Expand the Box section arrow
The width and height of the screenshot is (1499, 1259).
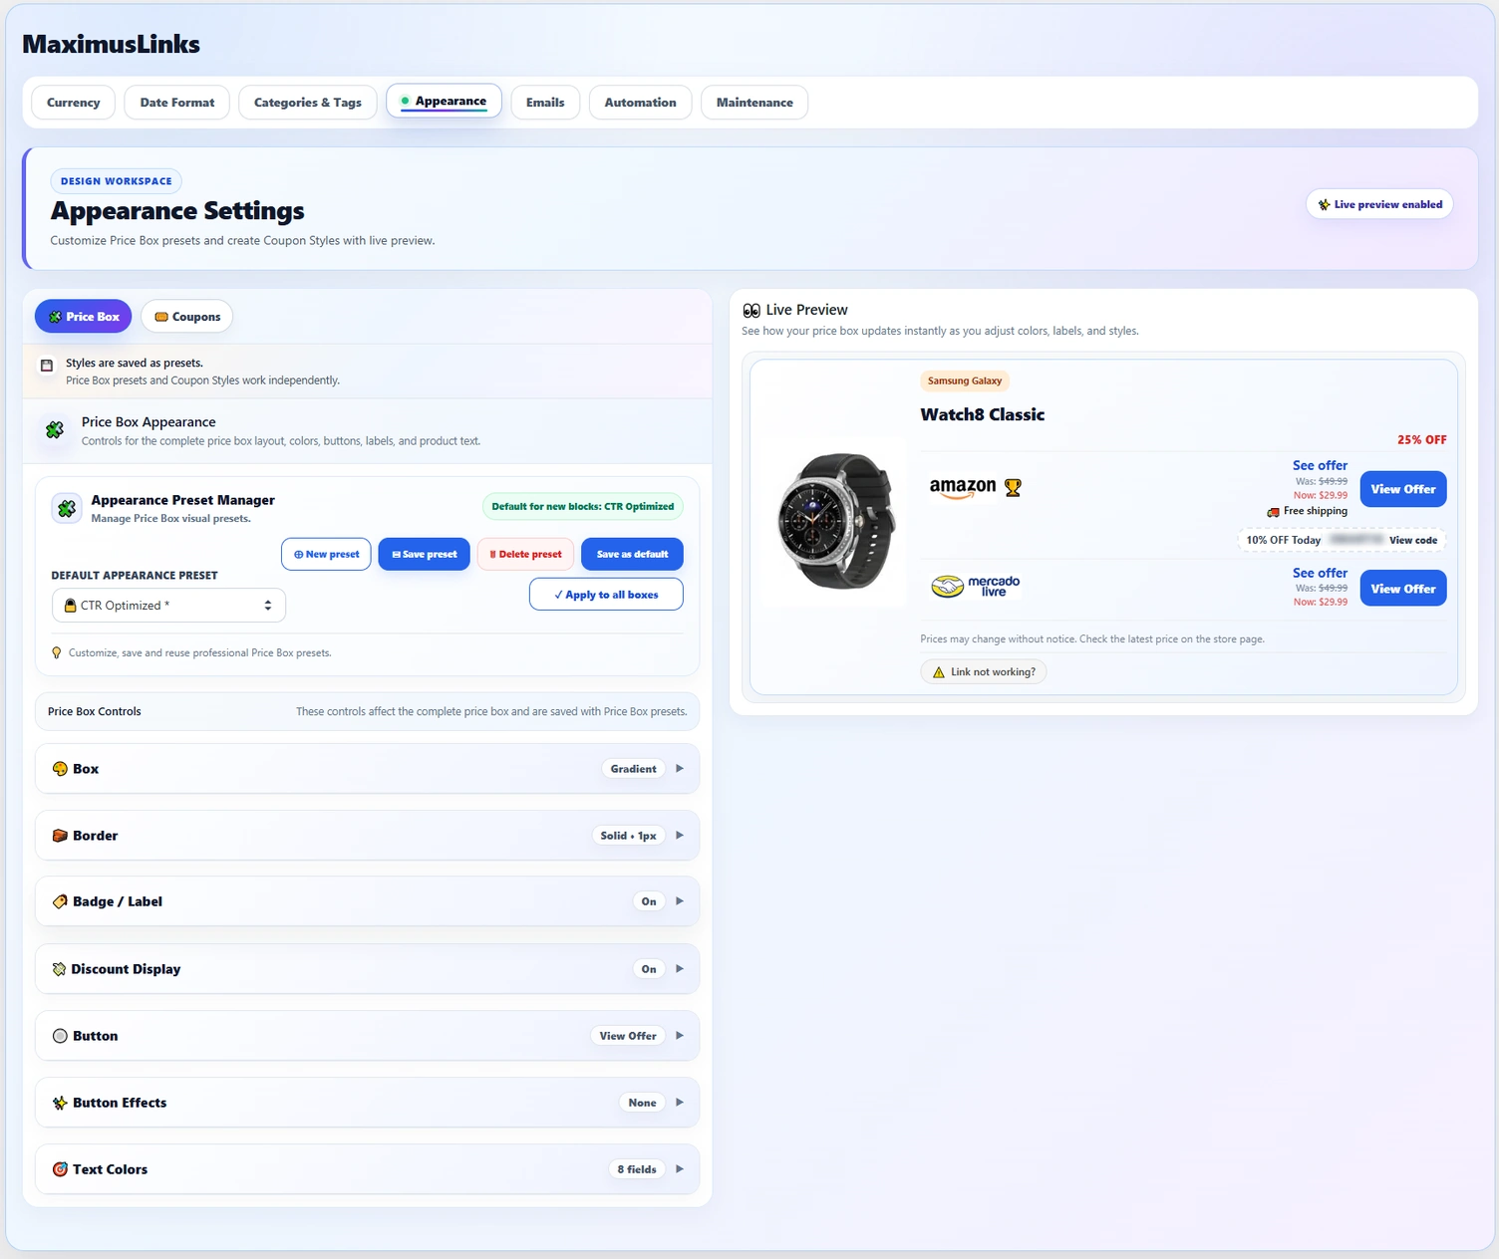680,769
